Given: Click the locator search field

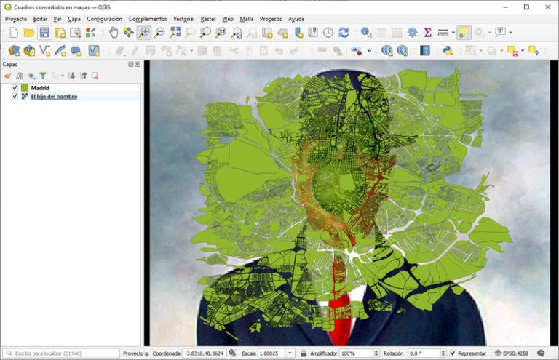Looking at the screenshot, I should click(61, 353).
